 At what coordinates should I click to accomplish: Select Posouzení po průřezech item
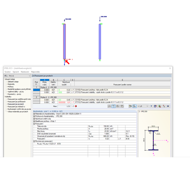point(16,102)
